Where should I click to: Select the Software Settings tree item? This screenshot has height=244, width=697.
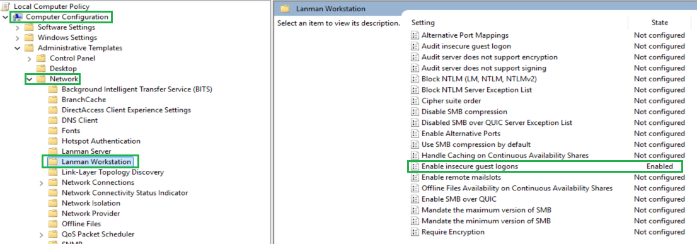point(66,28)
